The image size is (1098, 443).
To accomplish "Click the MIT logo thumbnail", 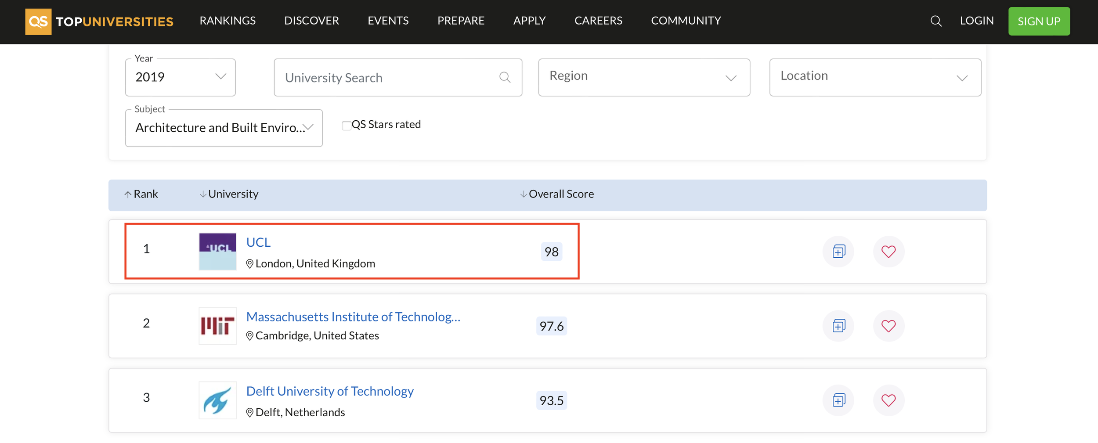I will pyautogui.click(x=217, y=326).
